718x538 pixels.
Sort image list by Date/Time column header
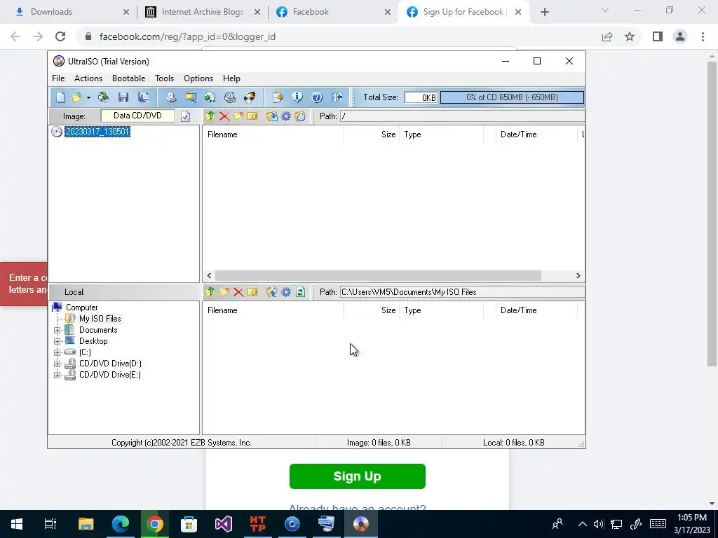(x=536, y=134)
